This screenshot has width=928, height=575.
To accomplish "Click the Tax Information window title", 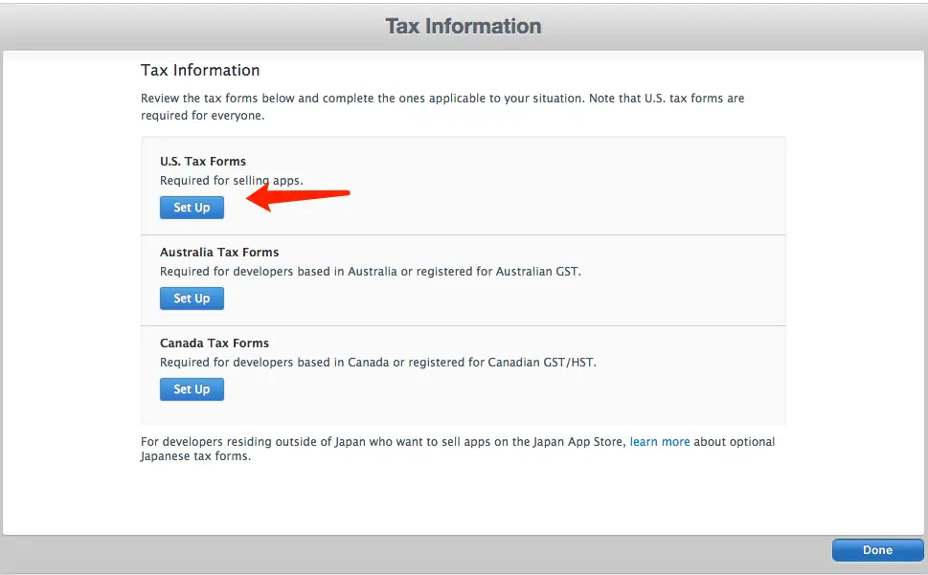I will point(464,26).
